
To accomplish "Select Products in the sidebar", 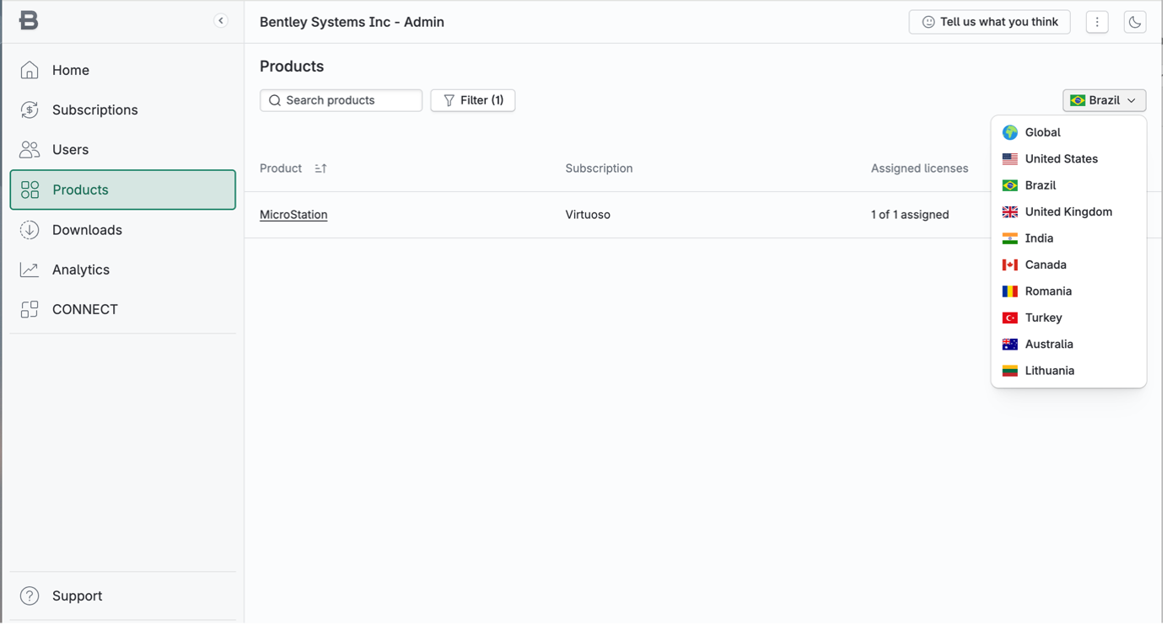I will pos(123,190).
